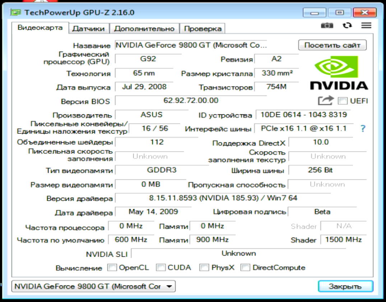The height and width of the screenshot is (302, 386).
Task: Click the bus interface PCIe x16 1.1 field
Action: point(304,128)
